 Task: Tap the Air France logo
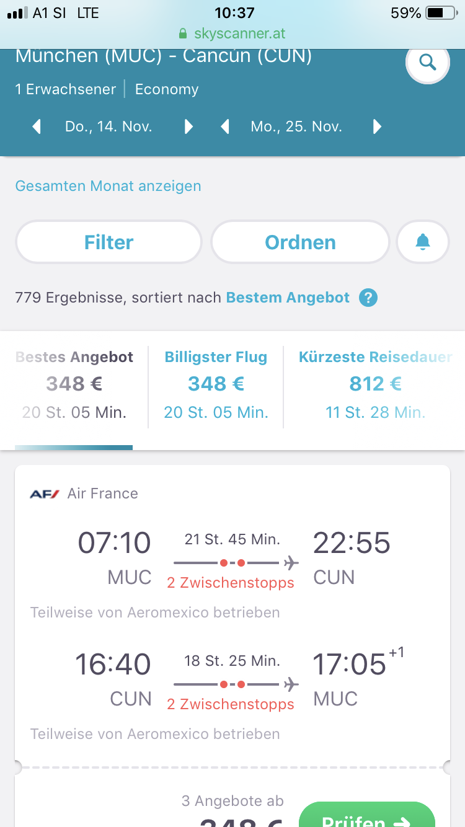tap(45, 493)
